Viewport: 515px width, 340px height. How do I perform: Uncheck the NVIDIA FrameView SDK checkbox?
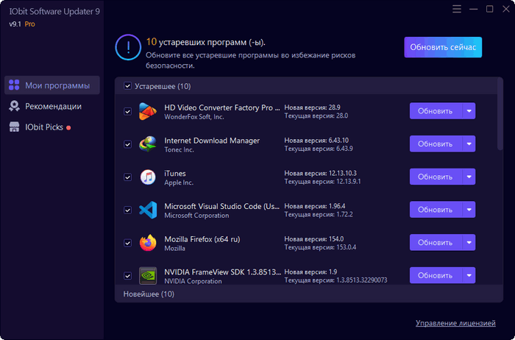[127, 276]
